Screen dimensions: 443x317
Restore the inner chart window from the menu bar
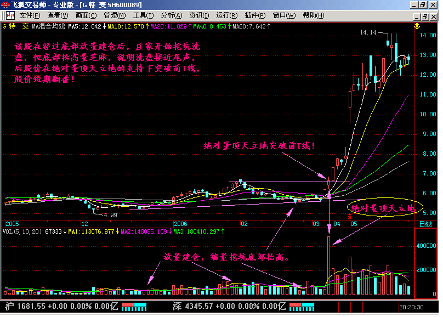423,15
